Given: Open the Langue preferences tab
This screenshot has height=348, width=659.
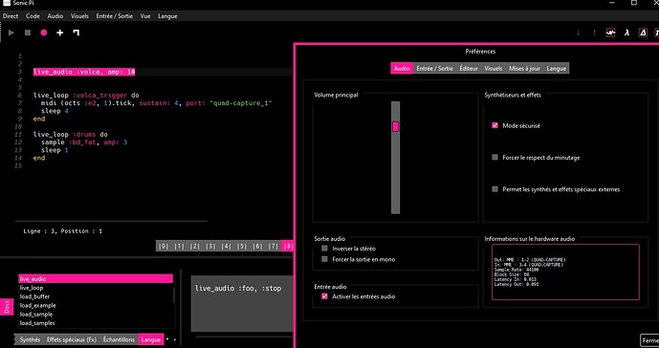Looking at the screenshot, I should (x=556, y=68).
